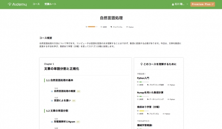This screenshot has width=222, height=129.
Task: Open lesson 形態素解析とNgram
Action: 65,121
